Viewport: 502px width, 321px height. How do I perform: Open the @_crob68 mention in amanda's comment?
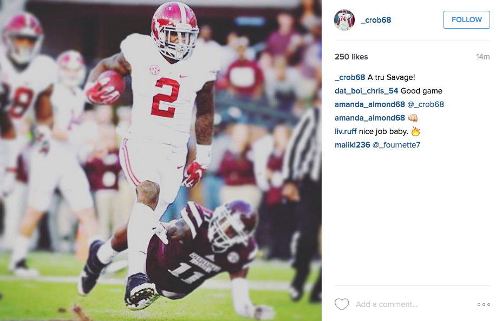pos(426,104)
